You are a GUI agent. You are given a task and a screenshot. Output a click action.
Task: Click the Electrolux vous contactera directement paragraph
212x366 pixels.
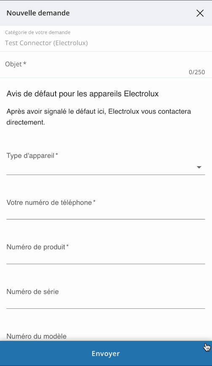click(x=99, y=117)
